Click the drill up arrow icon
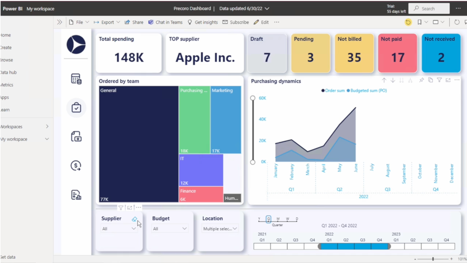The width and height of the screenshot is (467, 263). click(384, 80)
